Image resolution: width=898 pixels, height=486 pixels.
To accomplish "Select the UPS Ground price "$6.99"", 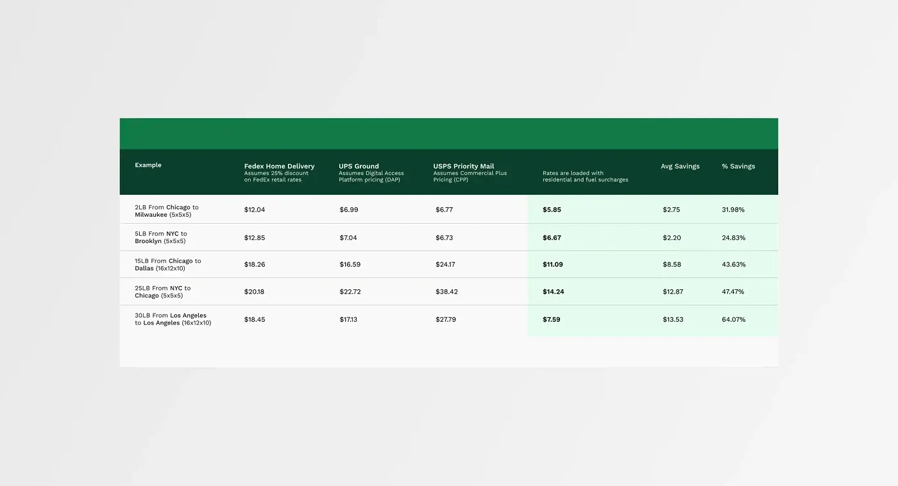I will pyautogui.click(x=349, y=210).
